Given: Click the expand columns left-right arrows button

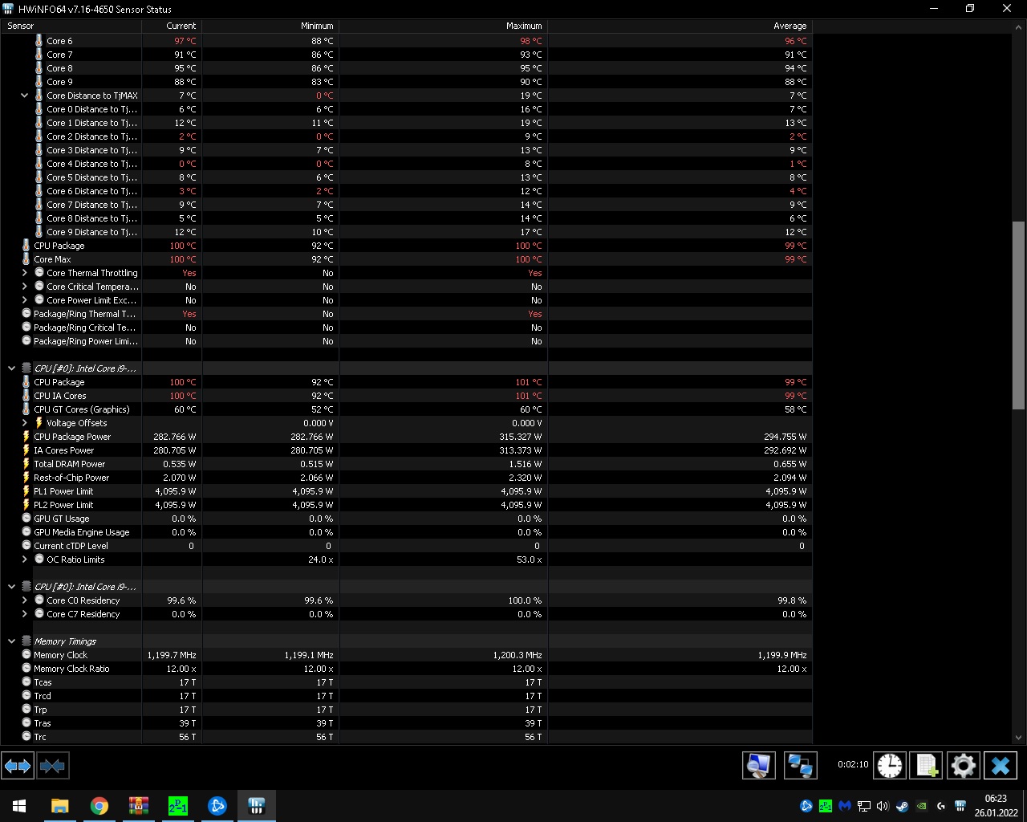Looking at the screenshot, I should pos(18,766).
